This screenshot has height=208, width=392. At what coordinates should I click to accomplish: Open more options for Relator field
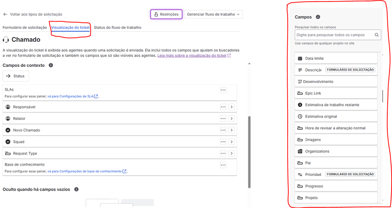223,118
